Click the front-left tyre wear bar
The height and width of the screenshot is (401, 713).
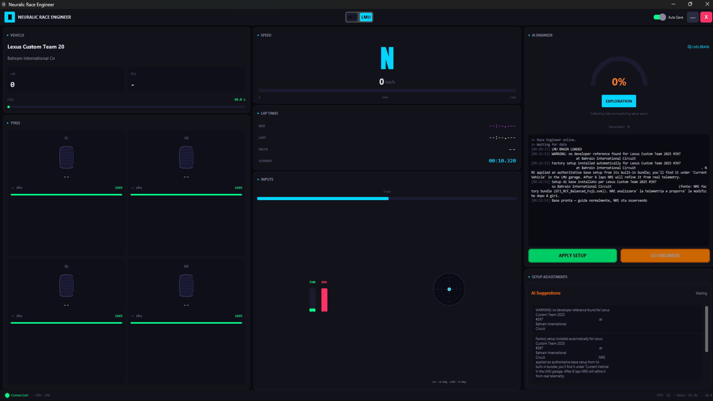tap(66, 195)
